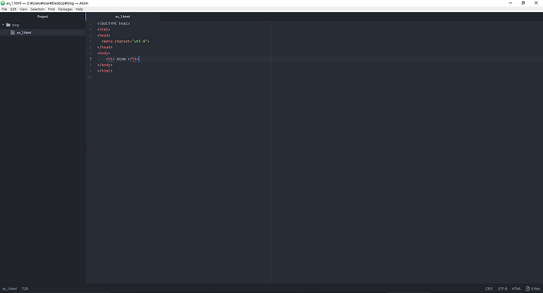Minimize the Atom window
The width and height of the screenshot is (543, 293).
tap(511, 3)
